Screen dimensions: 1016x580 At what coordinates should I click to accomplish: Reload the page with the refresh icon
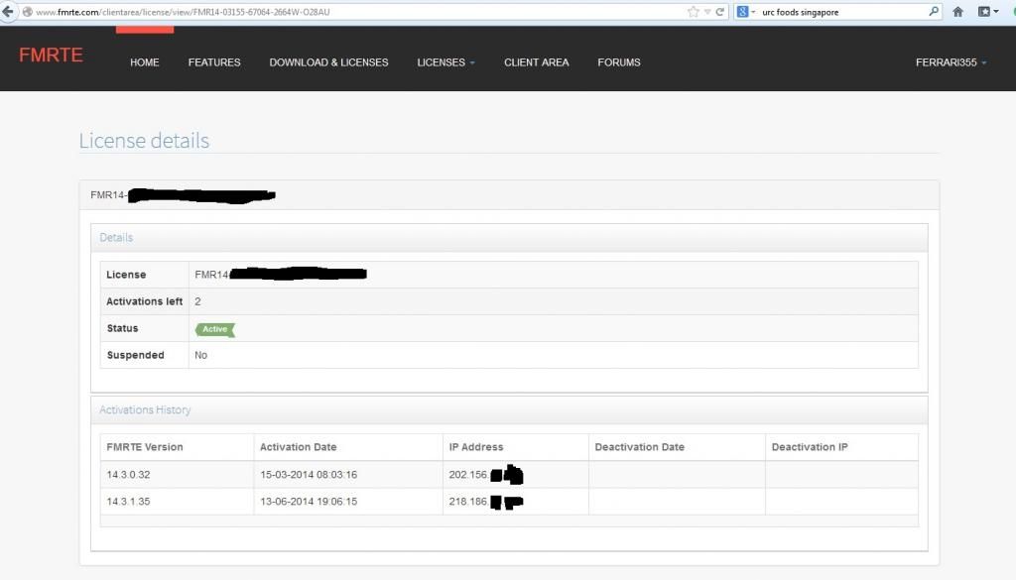(721, 12)
